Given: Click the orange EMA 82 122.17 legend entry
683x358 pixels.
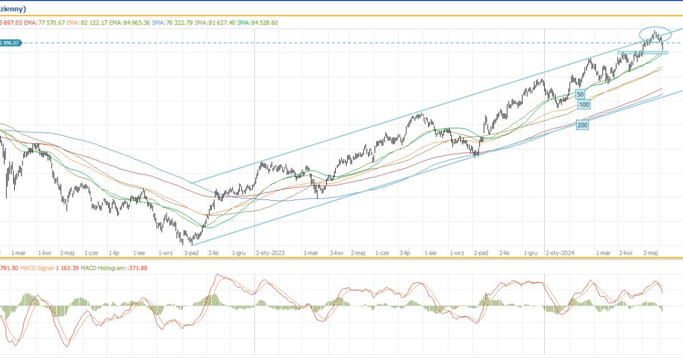Looking at the screenshot, I should point(87,22).
